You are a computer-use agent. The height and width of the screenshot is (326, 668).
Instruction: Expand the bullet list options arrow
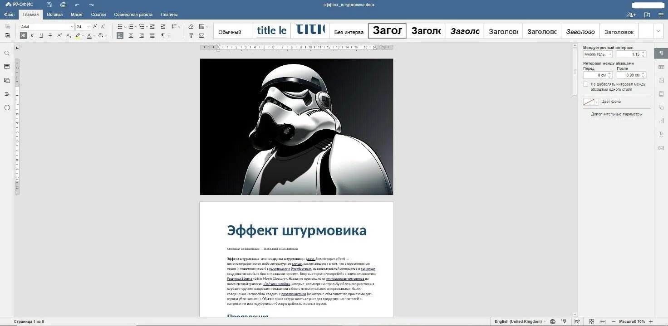click(125, 27)
